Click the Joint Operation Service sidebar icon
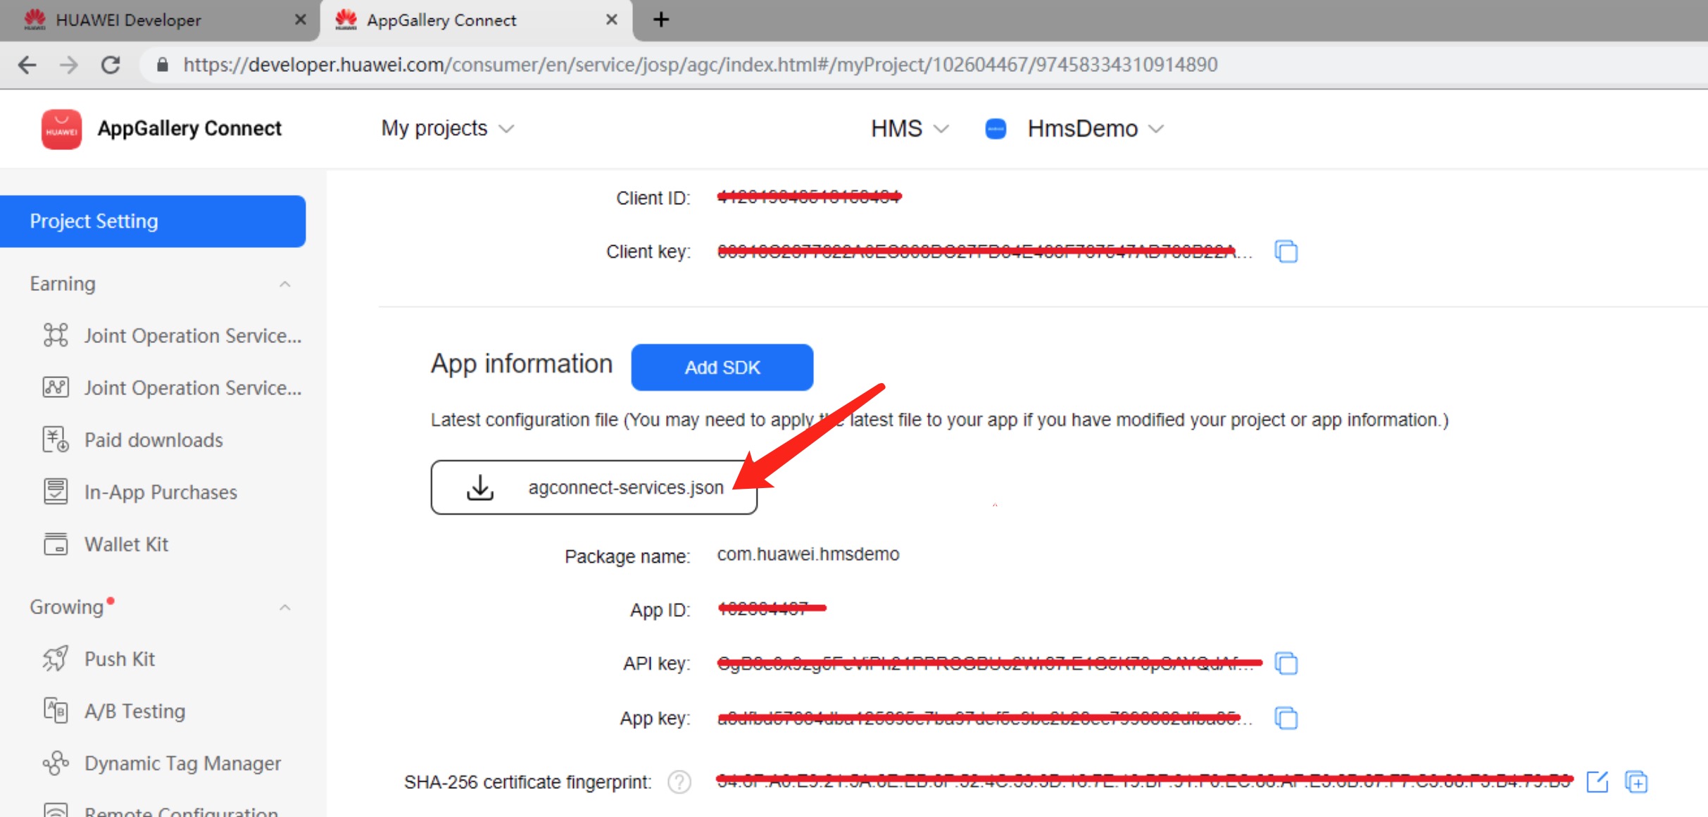This screenshot has height=817, width=1708. pyautogui.click(x=56, y=335)
